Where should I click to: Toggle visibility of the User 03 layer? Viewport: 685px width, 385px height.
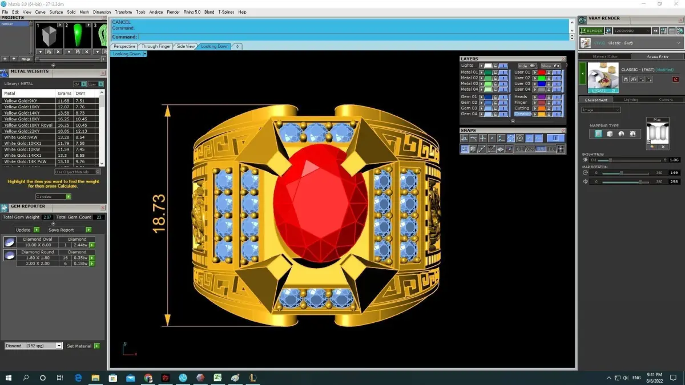click(x=557, y=83)
